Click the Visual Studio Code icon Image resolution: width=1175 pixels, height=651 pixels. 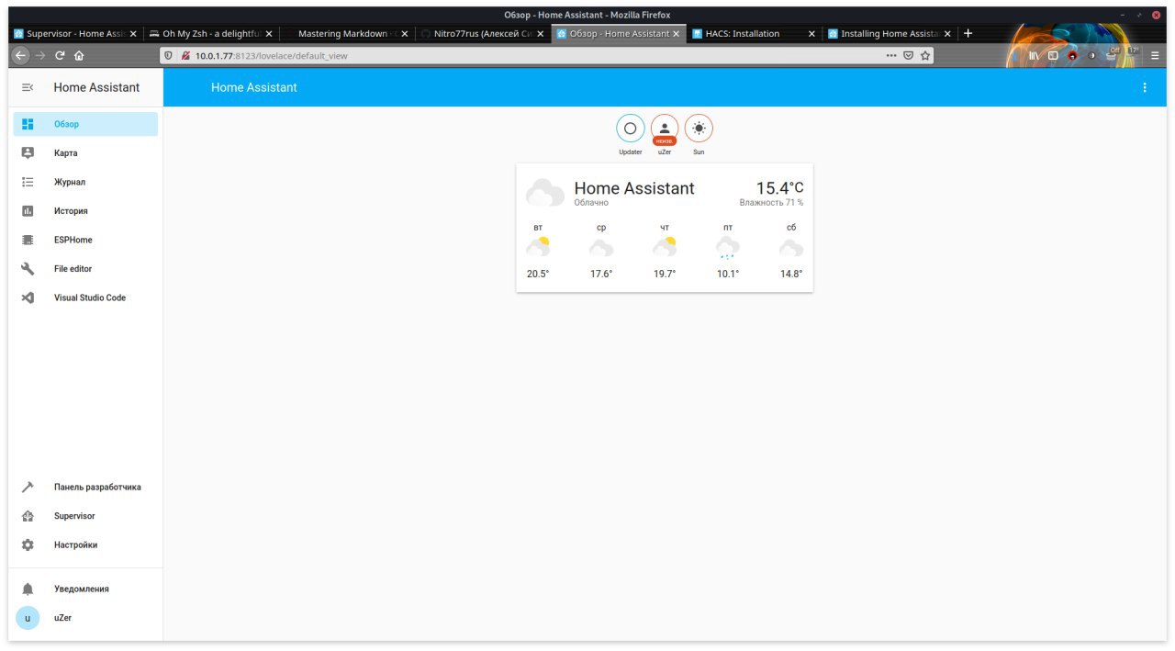[x=28, y=297]
